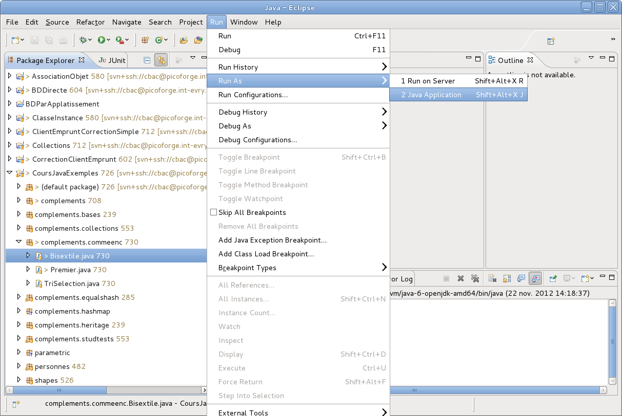Show hidden perspective toolbar chevron
622x416 pixels.
pos(613,39)
